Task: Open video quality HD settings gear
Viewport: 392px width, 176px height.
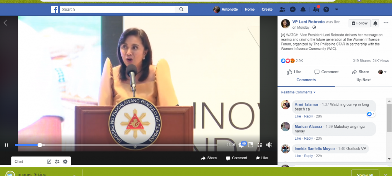Action: click(x=242, y=145)
